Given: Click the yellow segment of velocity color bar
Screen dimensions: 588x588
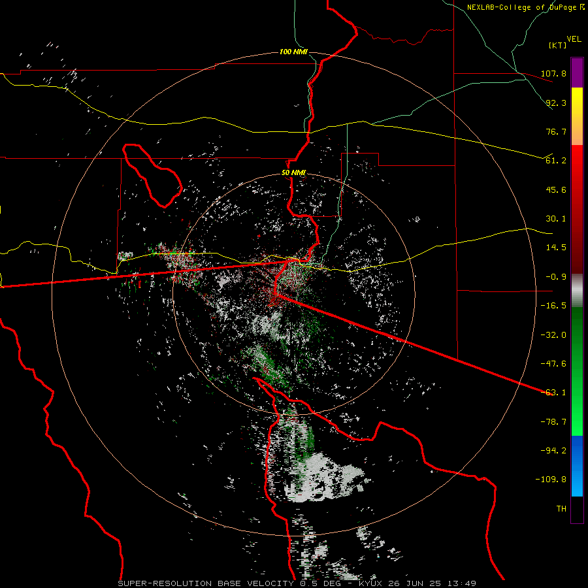Looking at the screenshot, I should 577,116.
